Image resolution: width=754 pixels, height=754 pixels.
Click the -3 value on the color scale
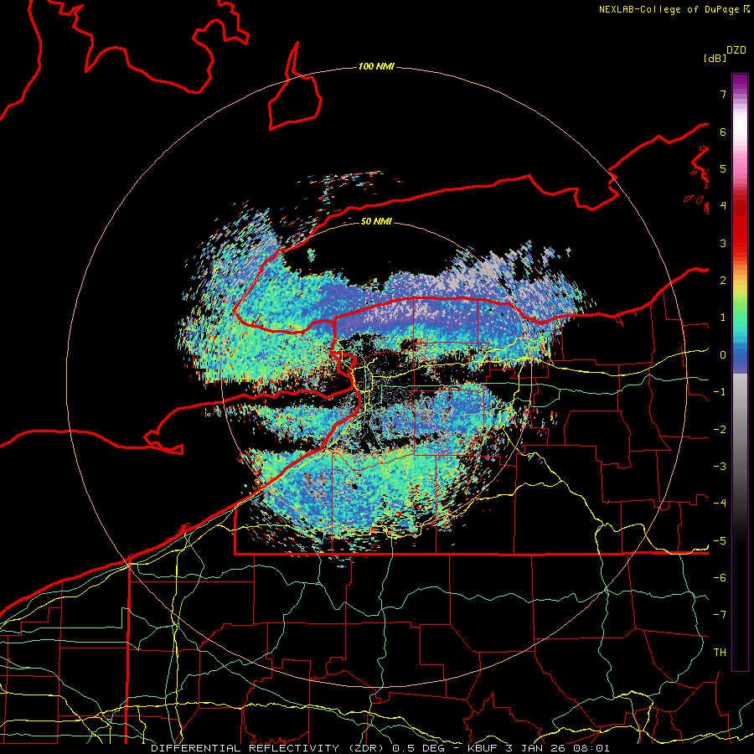720,467
